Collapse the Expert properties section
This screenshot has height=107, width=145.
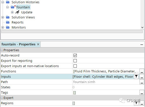(x=2, y=98)
